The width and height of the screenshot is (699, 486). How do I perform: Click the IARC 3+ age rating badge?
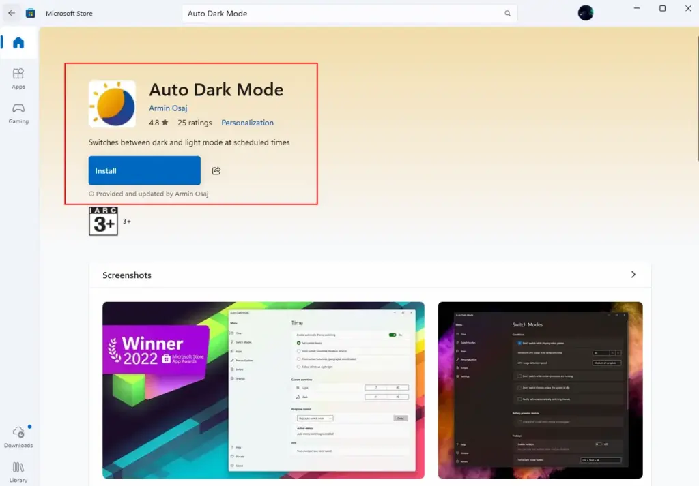tap(104, 222)
